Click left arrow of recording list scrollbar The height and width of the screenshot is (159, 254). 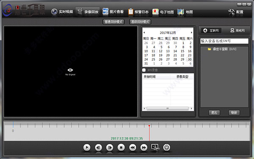[x=144, y=108]
